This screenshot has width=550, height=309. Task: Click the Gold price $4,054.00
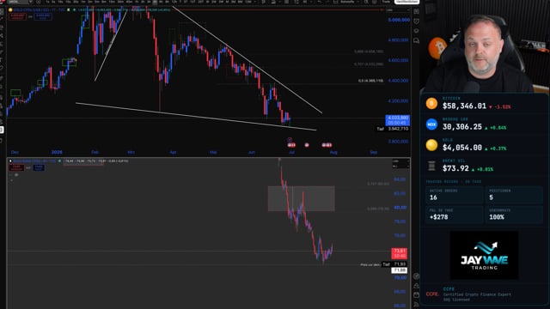[462, 148]
